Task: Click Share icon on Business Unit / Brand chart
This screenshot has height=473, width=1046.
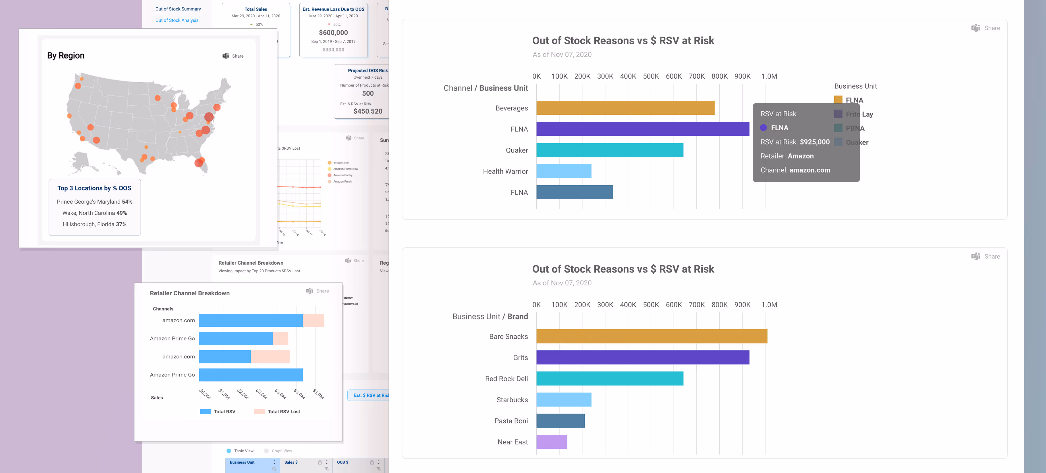Action: tap(975, 256)
